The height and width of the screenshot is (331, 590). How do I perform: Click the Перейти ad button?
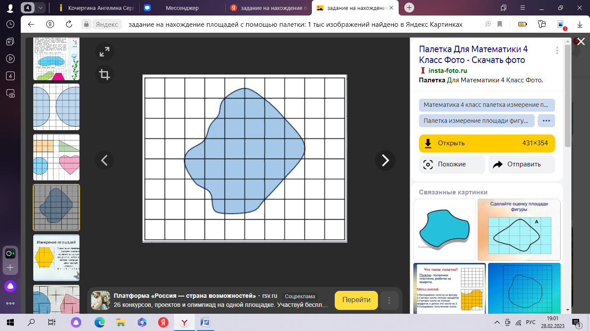click(356, 300)
